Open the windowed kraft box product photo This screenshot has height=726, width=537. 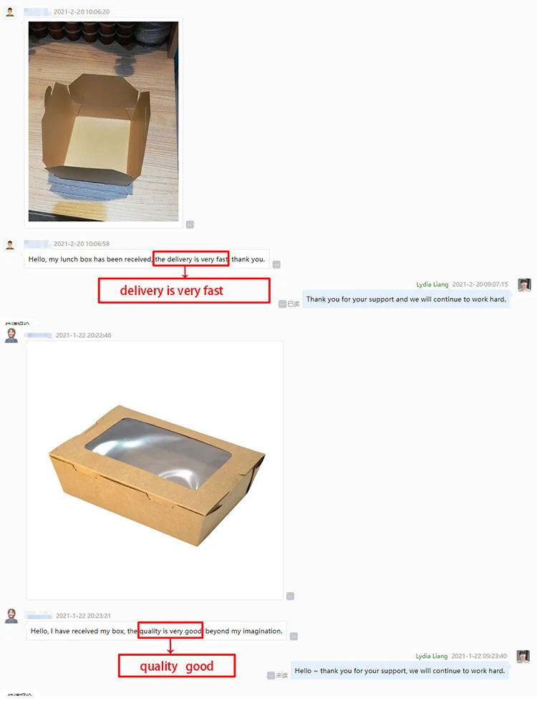(x=155, y=470)
